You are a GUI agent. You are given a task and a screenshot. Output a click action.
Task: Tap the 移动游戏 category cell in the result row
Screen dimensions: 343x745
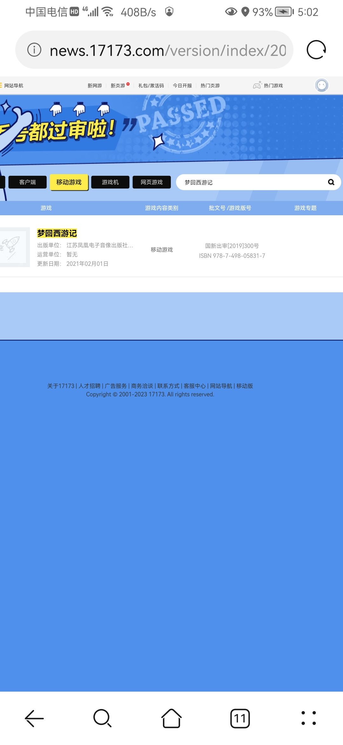pos(162,250)
